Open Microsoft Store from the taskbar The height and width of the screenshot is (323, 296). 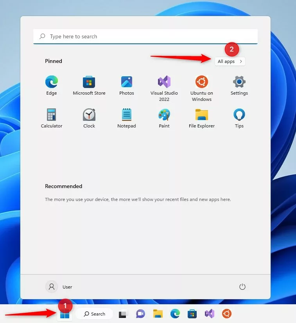tap(192, 314)
